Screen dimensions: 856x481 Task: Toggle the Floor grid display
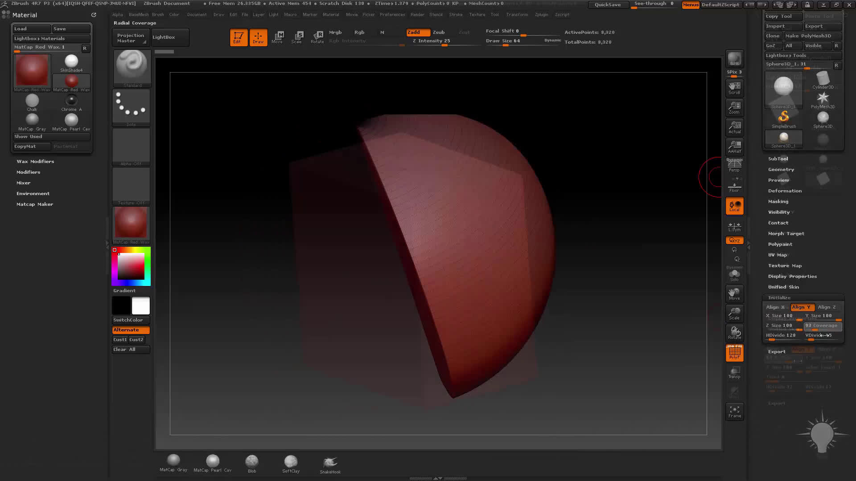pos(734,186)
